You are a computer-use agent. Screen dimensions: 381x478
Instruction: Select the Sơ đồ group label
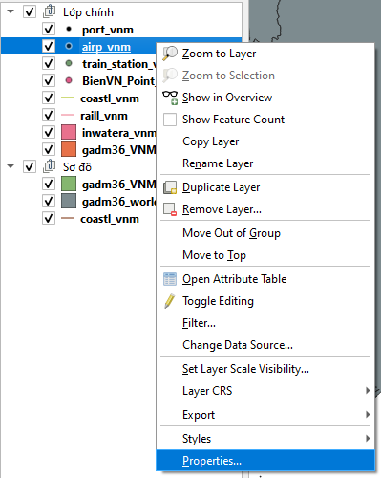point(77,167)
